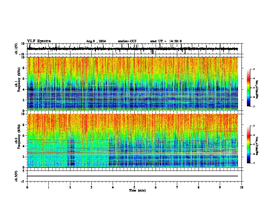
Task: Click the ch.1 "Frequency (kHz)" axis label
Action: click(19, 80)
